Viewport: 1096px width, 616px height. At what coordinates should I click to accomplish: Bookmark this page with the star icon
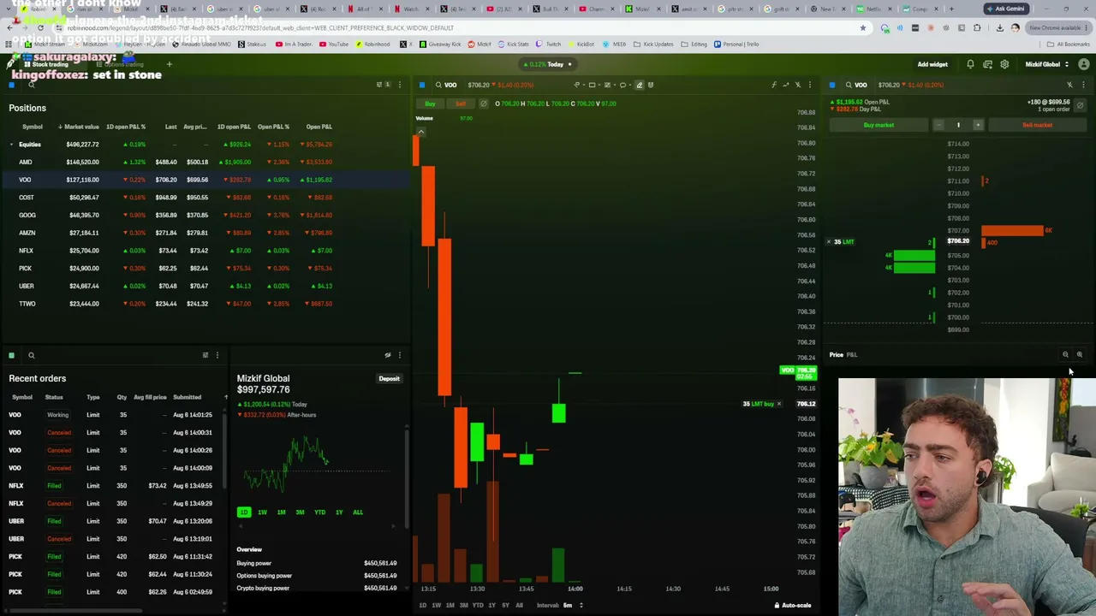tap(863, 27)
